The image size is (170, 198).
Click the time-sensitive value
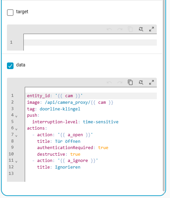[101, 122]
